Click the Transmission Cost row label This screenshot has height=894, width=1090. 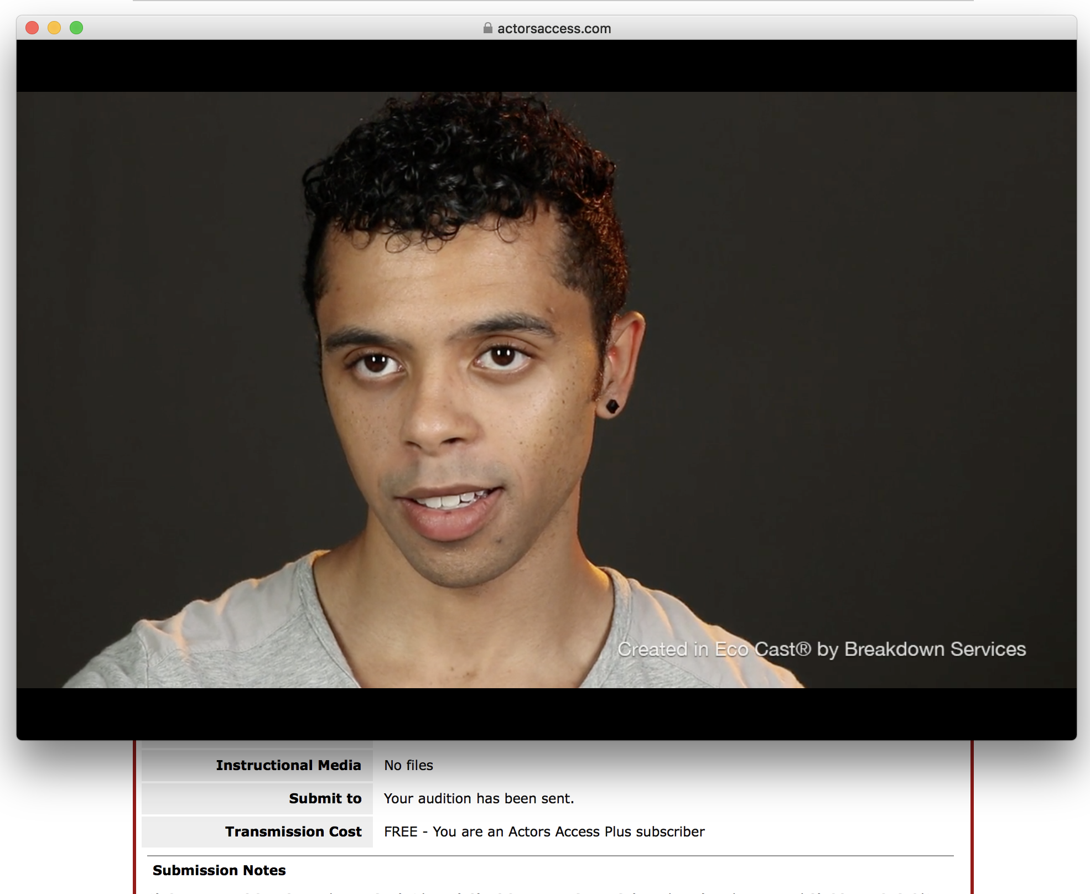pyautogui.click(x=293, y=831)
